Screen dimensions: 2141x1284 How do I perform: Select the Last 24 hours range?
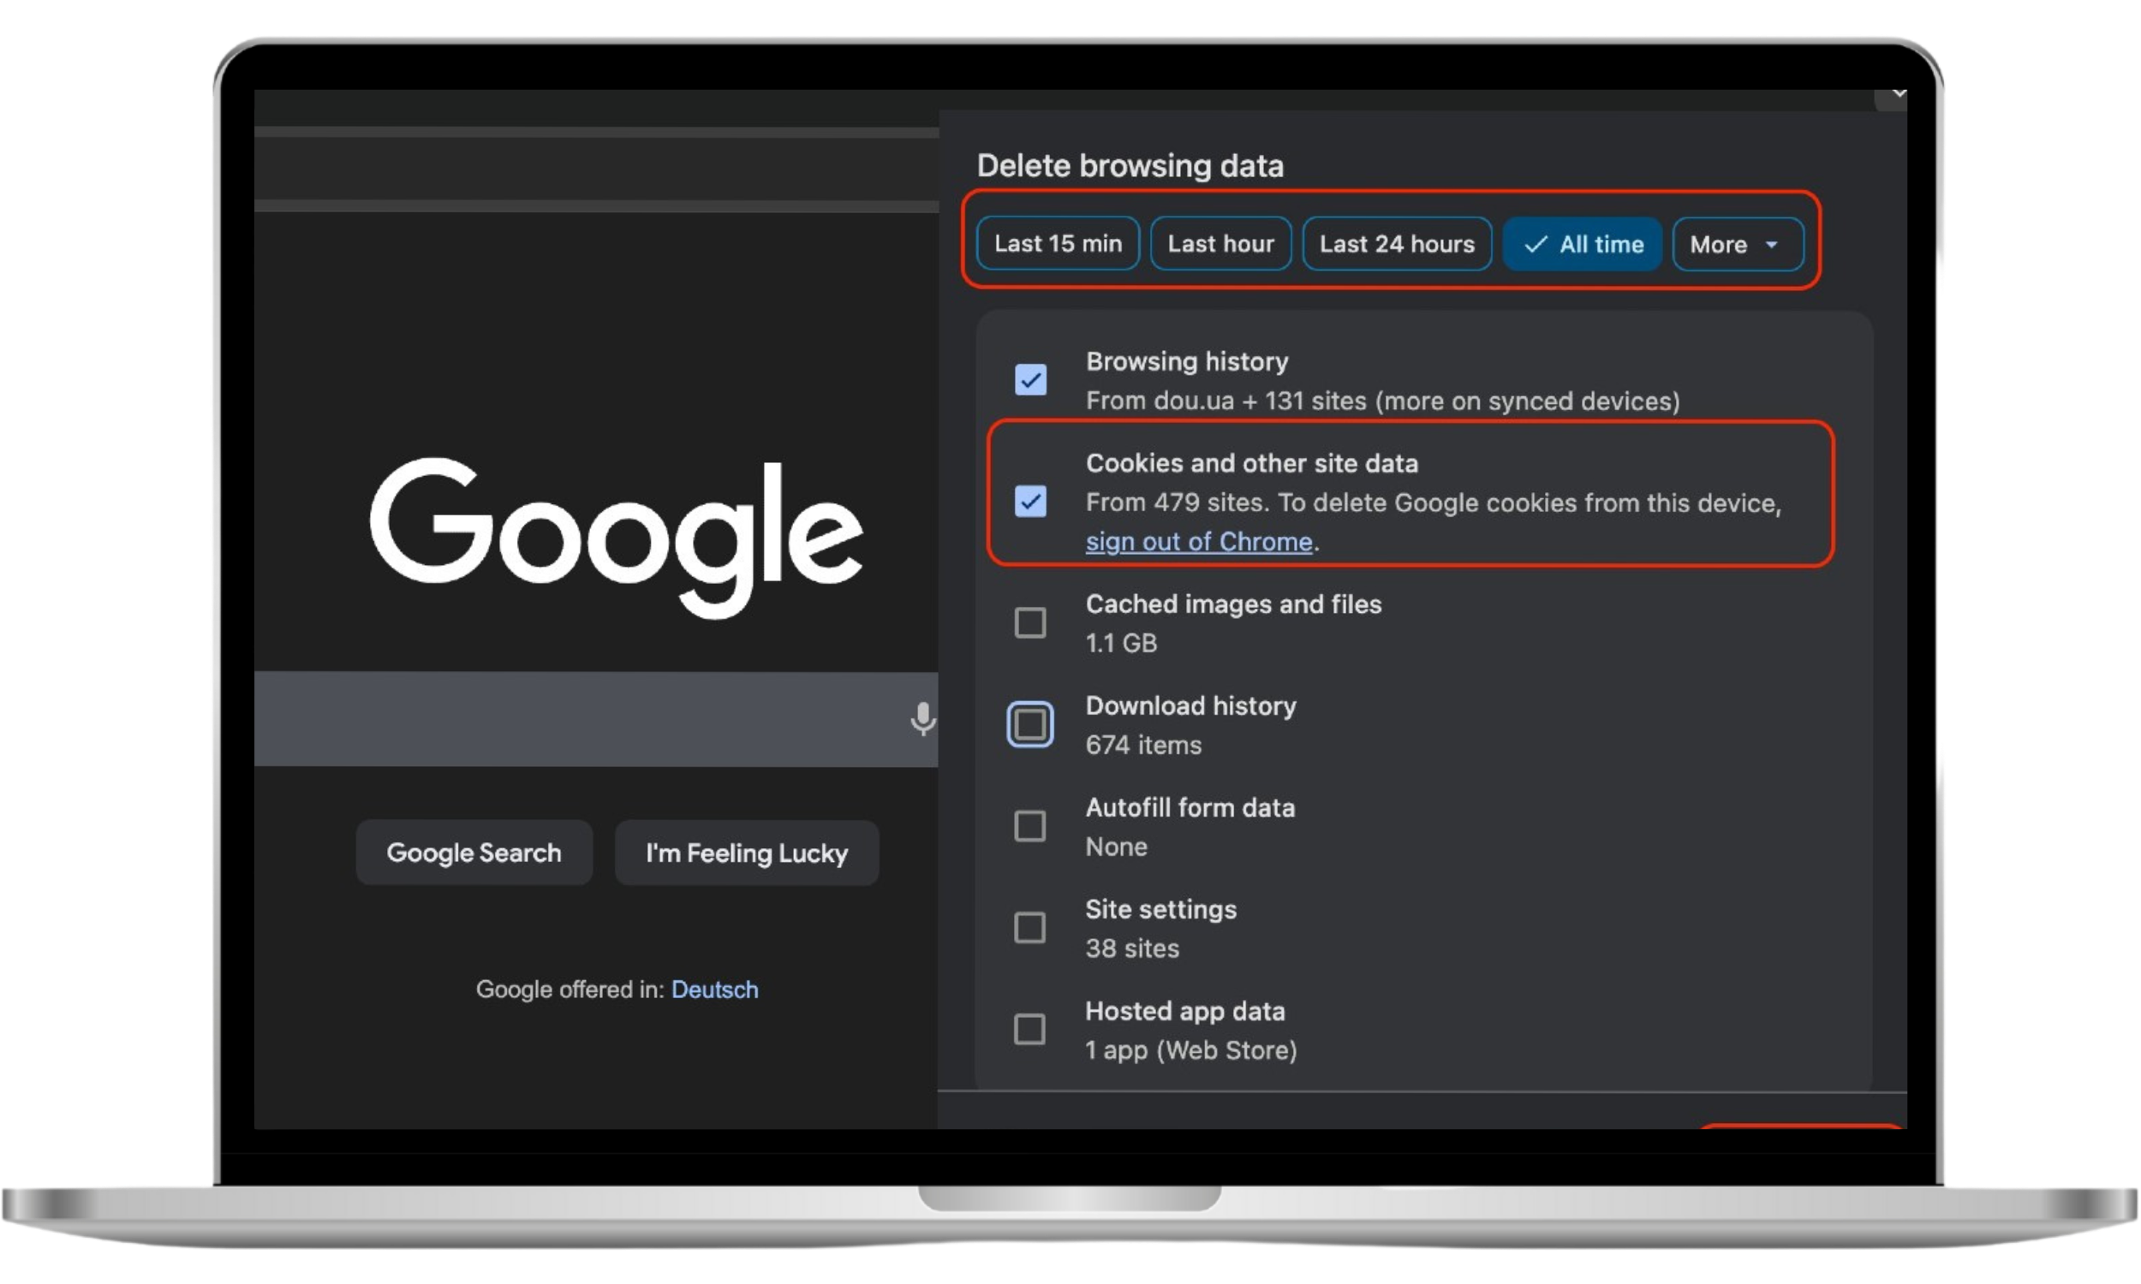(1396, 243)
